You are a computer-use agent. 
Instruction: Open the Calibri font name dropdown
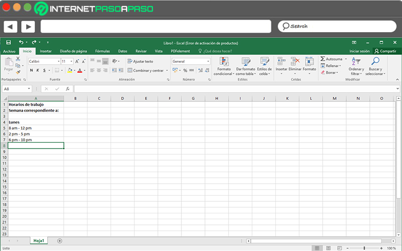coord(58,61)
